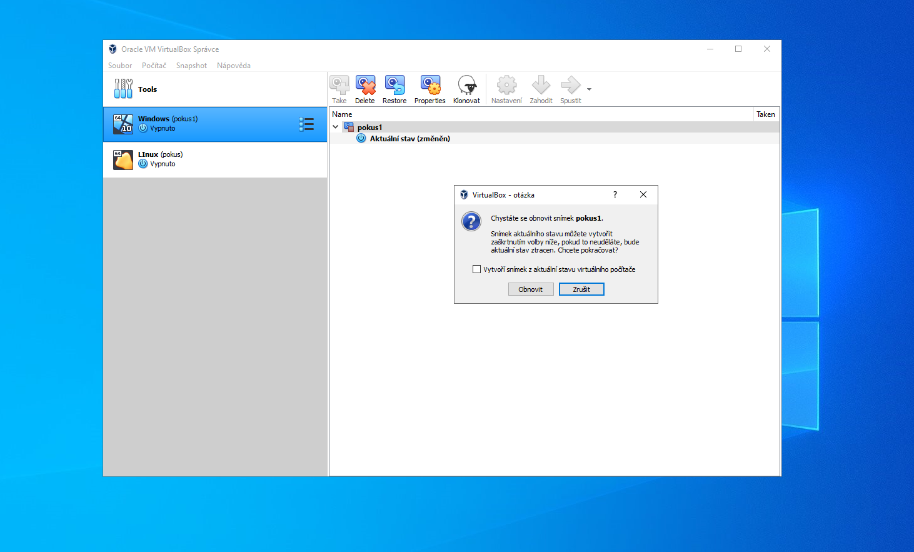Click the Zrušit button
This screenshot has width=914, height=552.
581,289
